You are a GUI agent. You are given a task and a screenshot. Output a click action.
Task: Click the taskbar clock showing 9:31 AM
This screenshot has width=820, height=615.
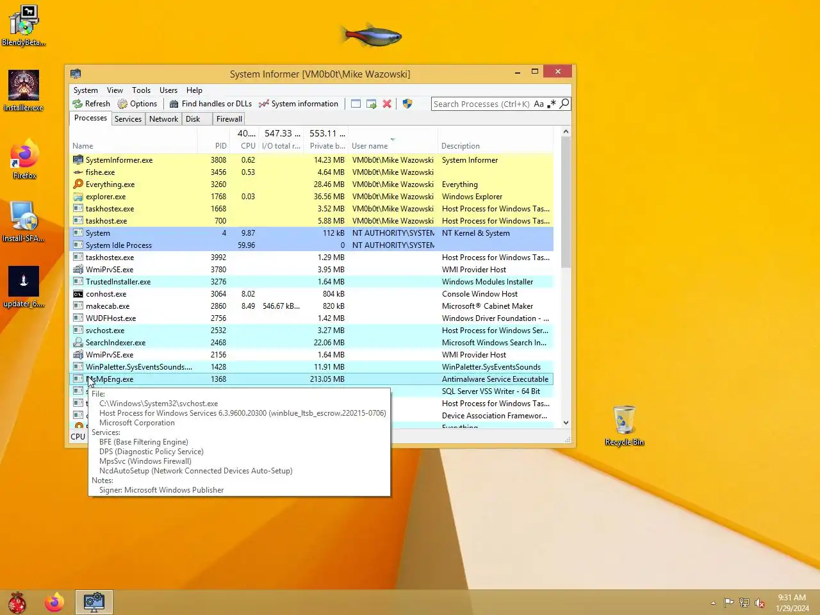coord(792,603)
